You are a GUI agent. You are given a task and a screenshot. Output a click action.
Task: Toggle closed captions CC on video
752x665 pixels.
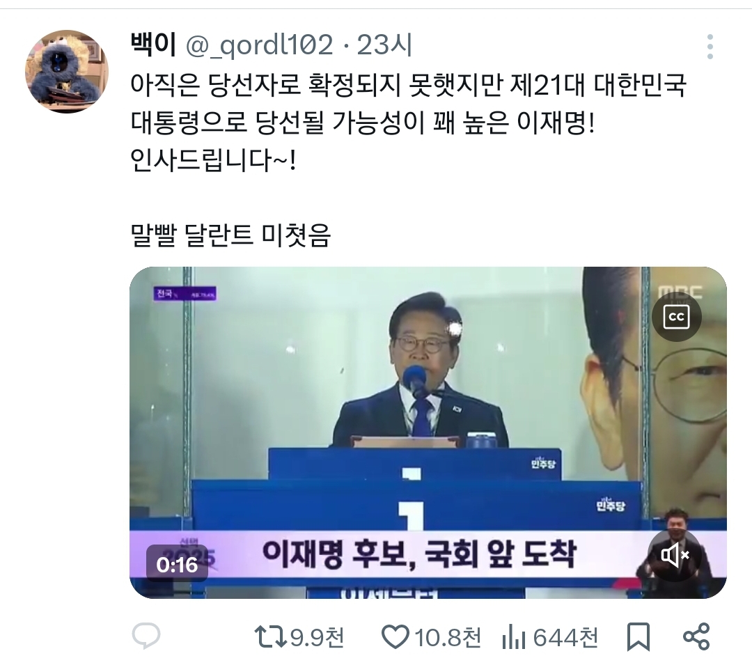pyautogui.click(x=676, y=317)
